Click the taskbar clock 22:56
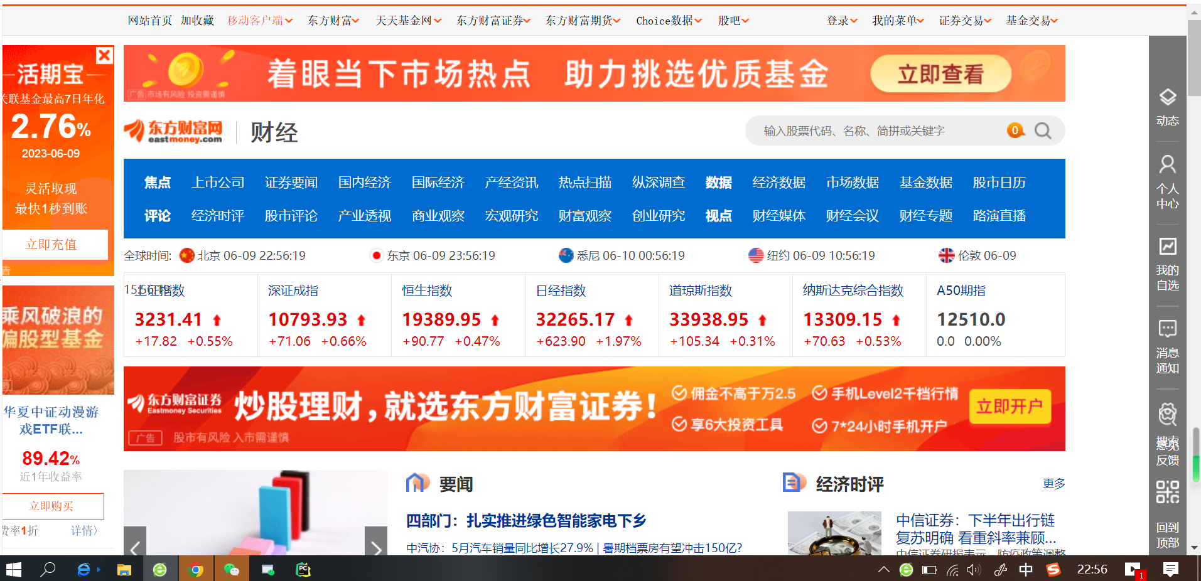Image resolution: width=1201 pixels, height=581 pixels. [x=1092, y=569]
